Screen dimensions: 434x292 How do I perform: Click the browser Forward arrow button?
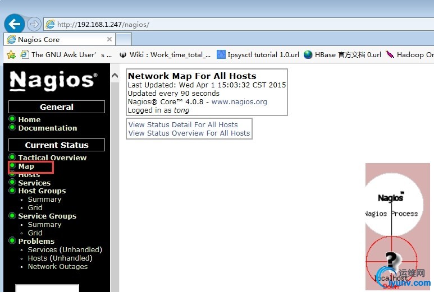34,24
